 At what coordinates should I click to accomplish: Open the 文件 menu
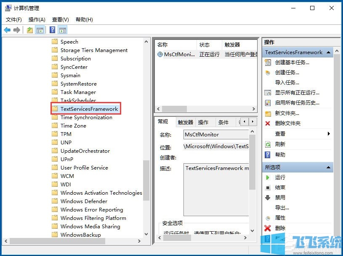pos(14,19)
